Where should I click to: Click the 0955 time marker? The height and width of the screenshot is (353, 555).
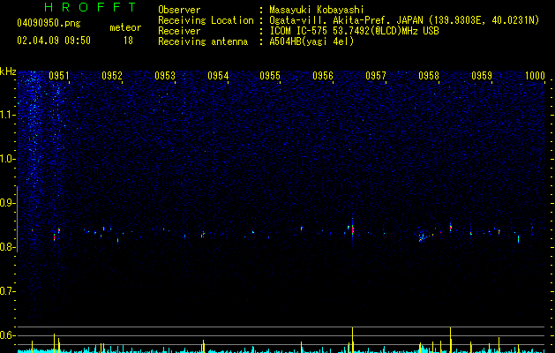click(270, 75)
